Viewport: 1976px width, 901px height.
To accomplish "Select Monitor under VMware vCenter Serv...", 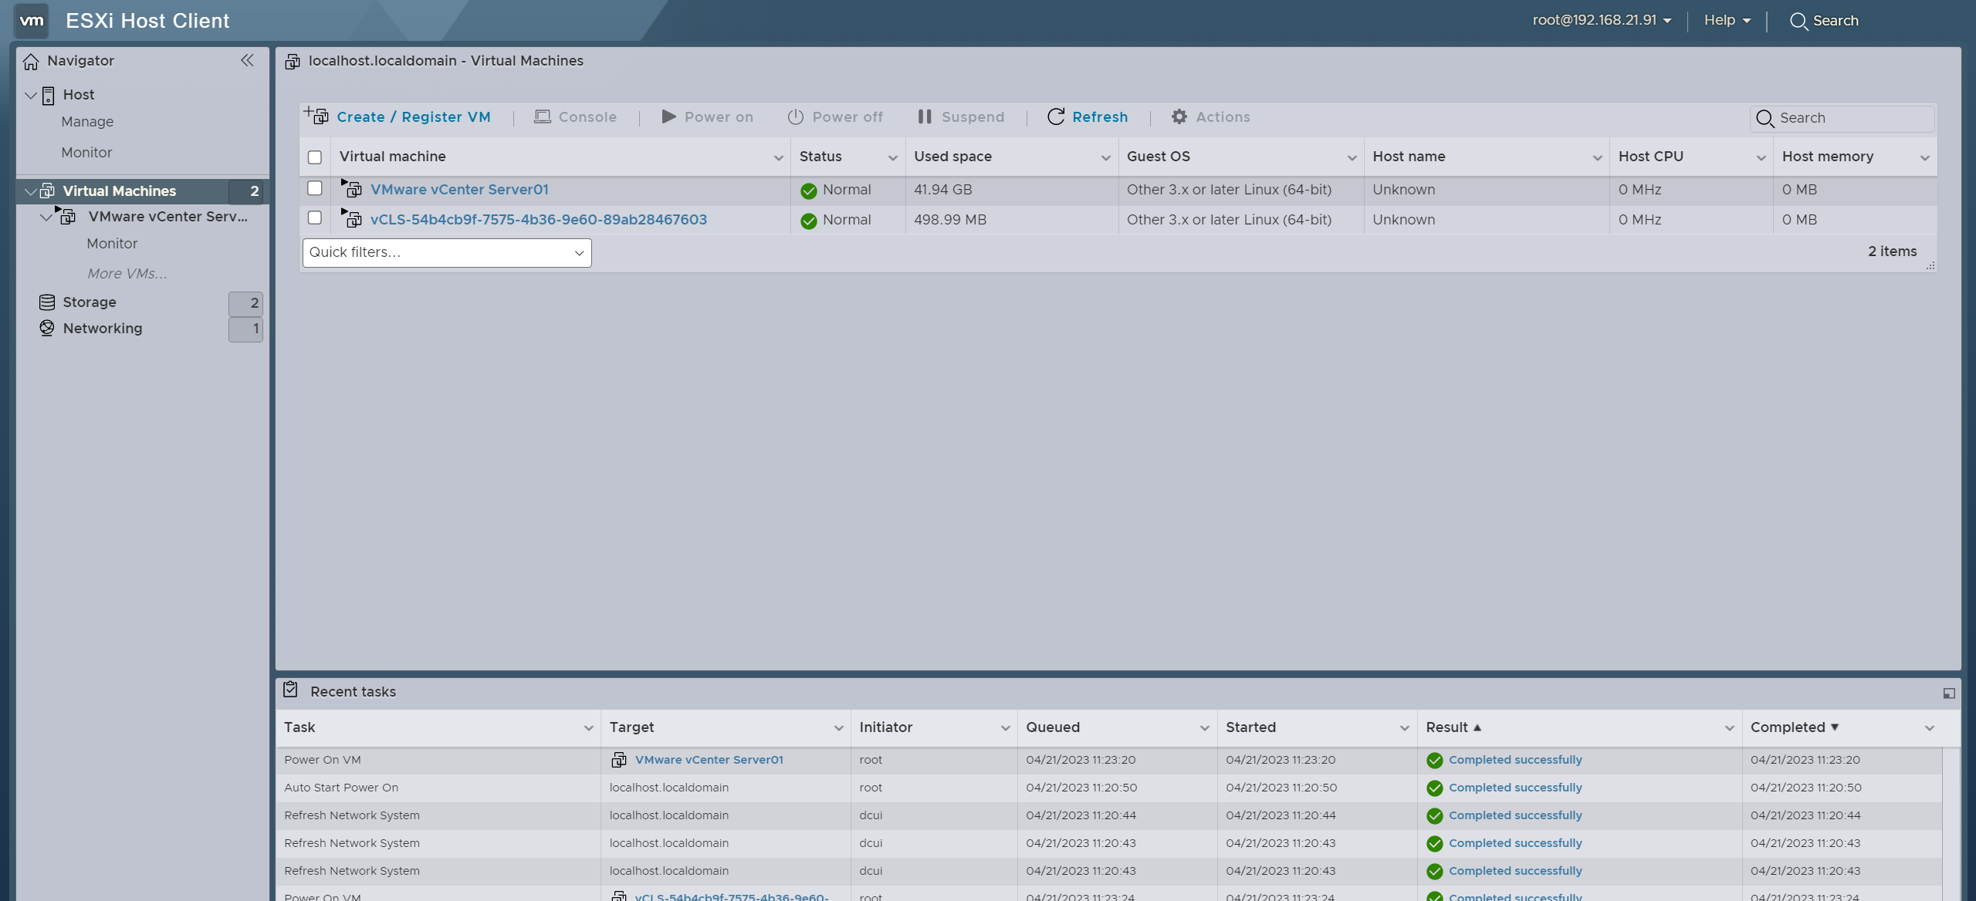I will pyautogui.click(x=112, y=244).
